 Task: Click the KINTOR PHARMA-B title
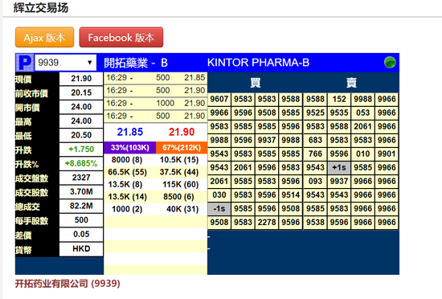point(258,62)
